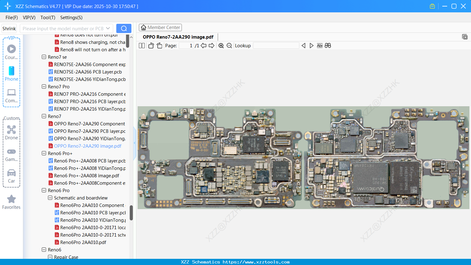This screenshot has height=265, width=471.
Task: Open the Game console category
Action: (11, 154)
